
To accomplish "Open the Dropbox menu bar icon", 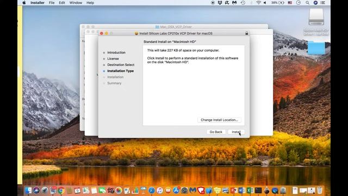I will point(220,3).
